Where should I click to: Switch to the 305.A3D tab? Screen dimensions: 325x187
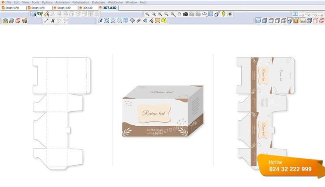click(88, 8)
